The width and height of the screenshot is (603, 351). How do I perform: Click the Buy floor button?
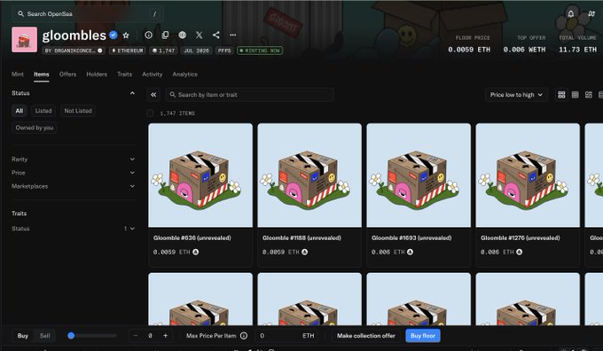423,336
